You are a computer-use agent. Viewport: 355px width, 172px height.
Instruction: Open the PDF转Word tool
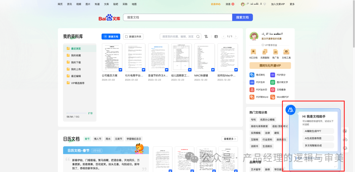[259, 97]
